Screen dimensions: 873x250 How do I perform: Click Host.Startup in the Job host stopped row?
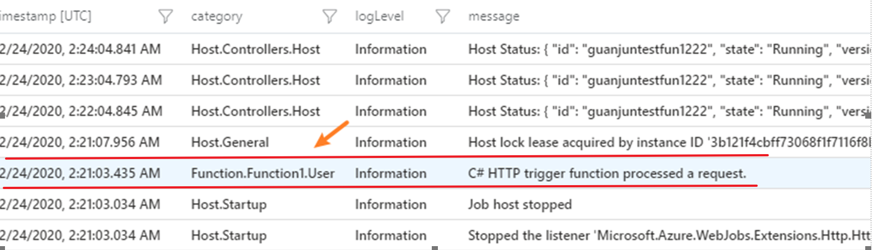(229, 205)
